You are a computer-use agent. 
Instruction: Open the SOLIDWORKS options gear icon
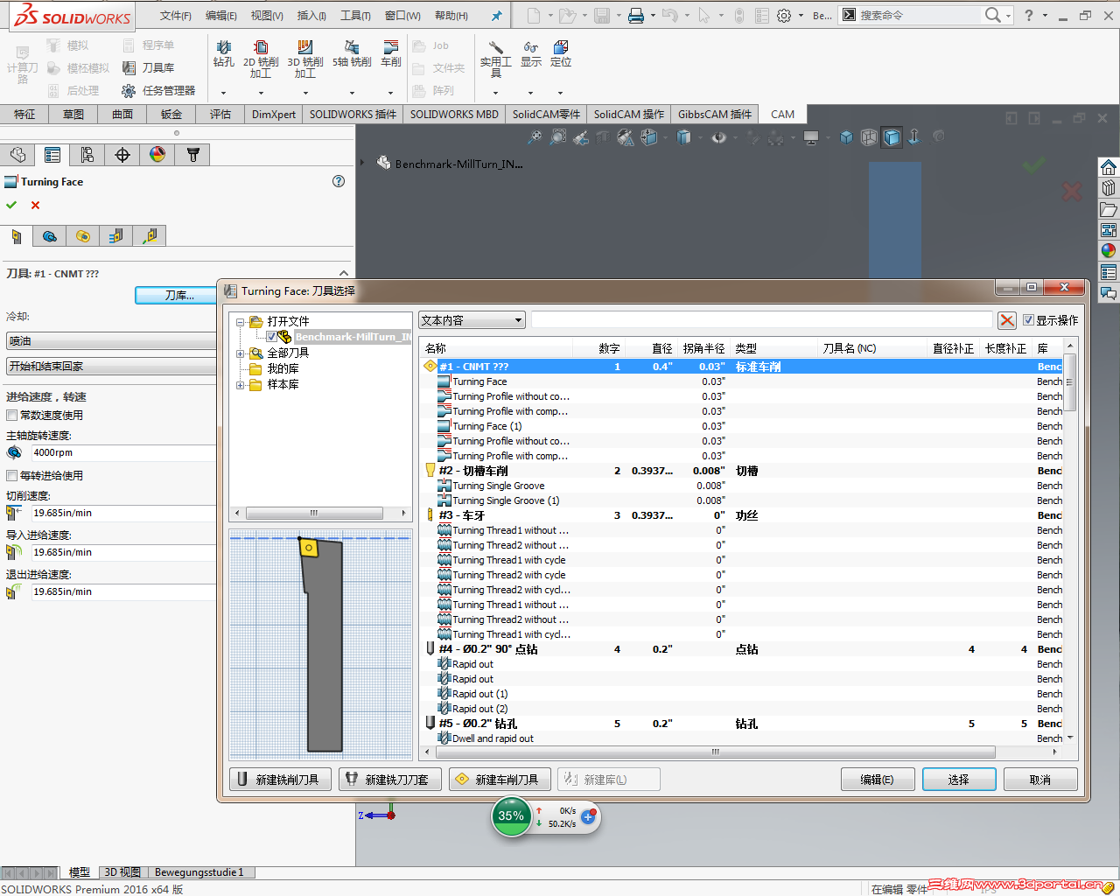(x=784, y=16)
